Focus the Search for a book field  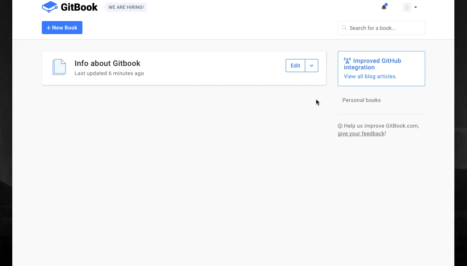[x=381, y=28]
